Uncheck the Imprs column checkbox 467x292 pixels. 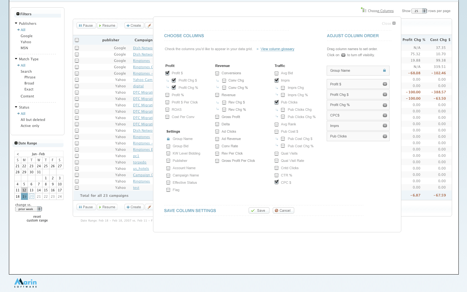(277, 80)
